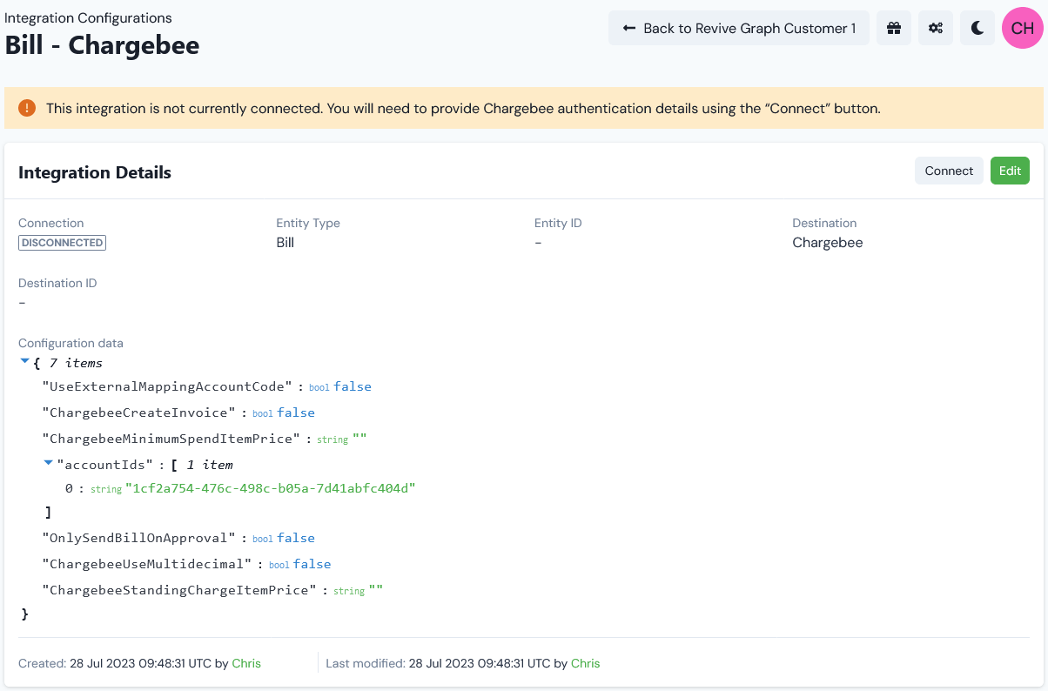
Task: Toggle dark mode moon icon
Action: click(977, 28)
